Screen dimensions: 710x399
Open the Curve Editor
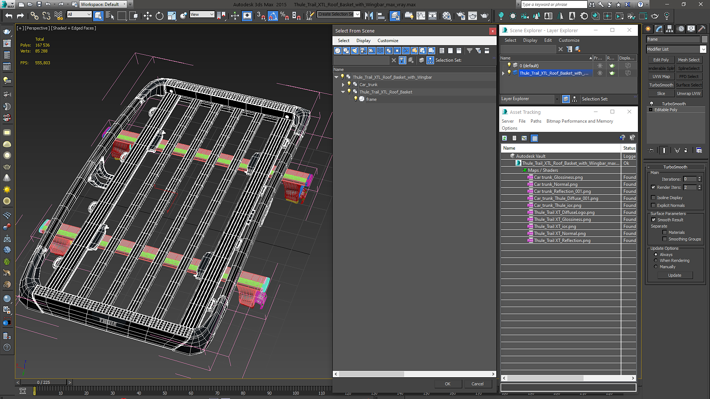click(421, 16)
